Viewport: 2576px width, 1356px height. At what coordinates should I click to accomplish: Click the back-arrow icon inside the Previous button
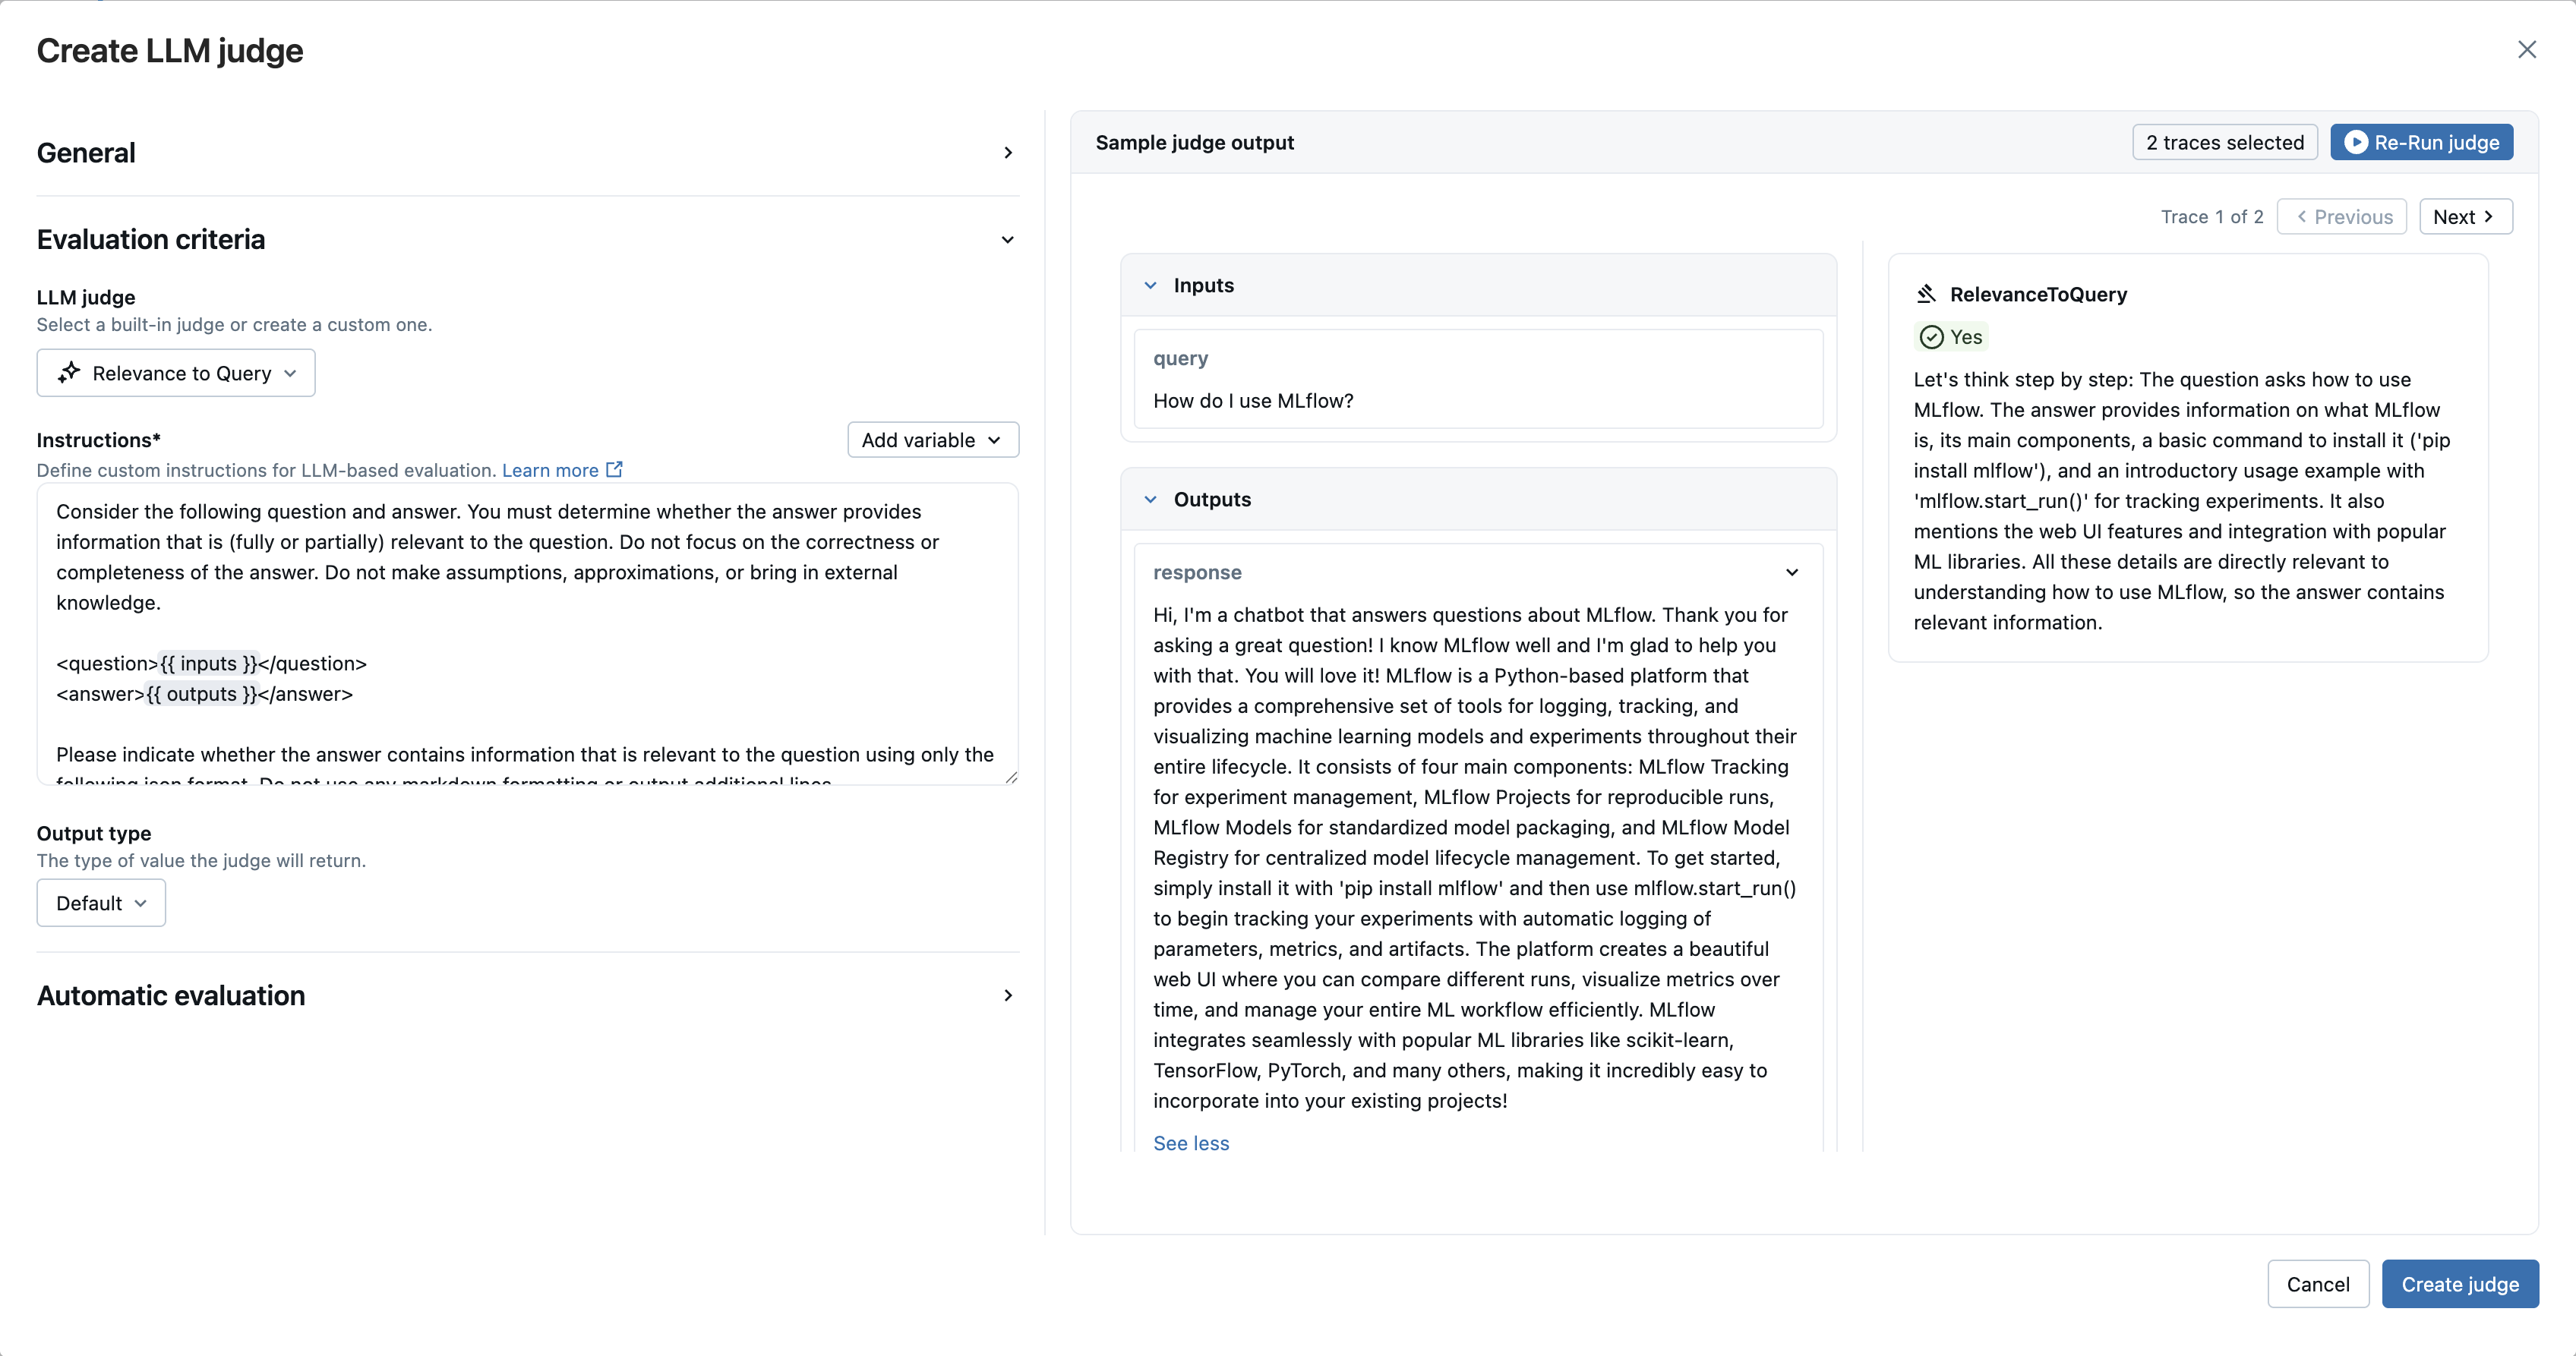[2302, 216]
